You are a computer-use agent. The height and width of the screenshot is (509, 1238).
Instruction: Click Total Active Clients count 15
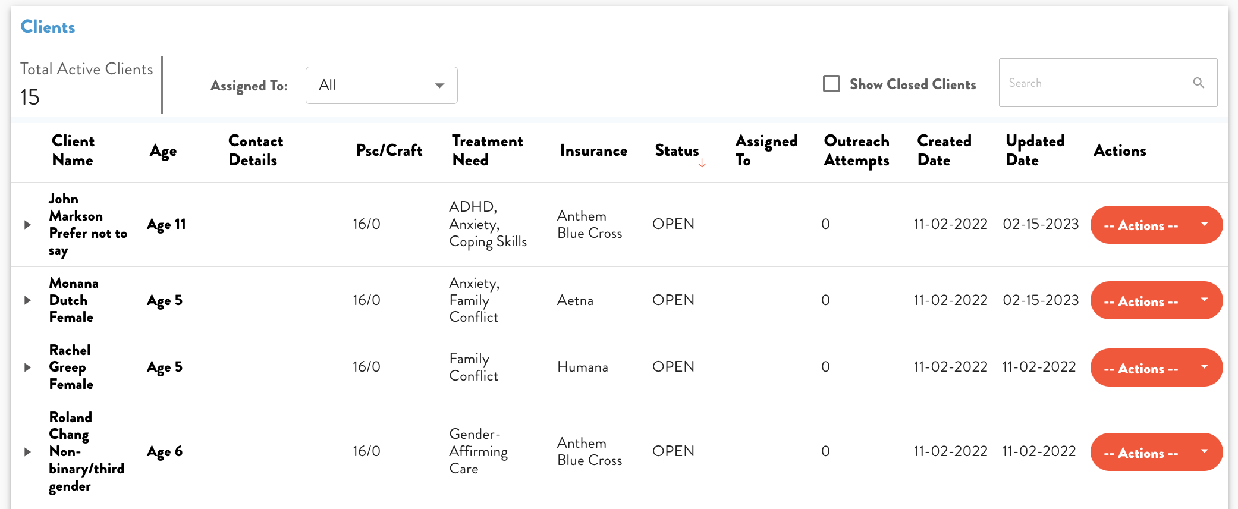(x=30, y=97)
